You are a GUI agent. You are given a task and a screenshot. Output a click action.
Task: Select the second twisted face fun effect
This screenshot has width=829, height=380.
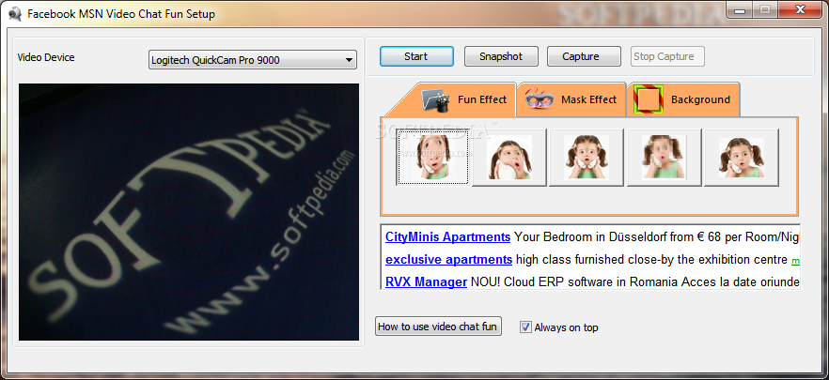pos(509,157)
